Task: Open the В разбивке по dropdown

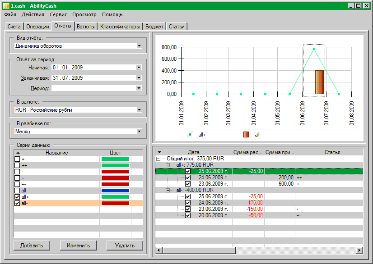Action: coord(139,132)
